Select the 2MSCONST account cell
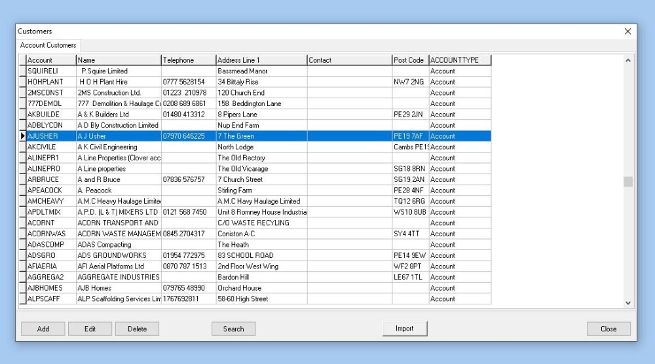655x364 pixels. point(51,93)
